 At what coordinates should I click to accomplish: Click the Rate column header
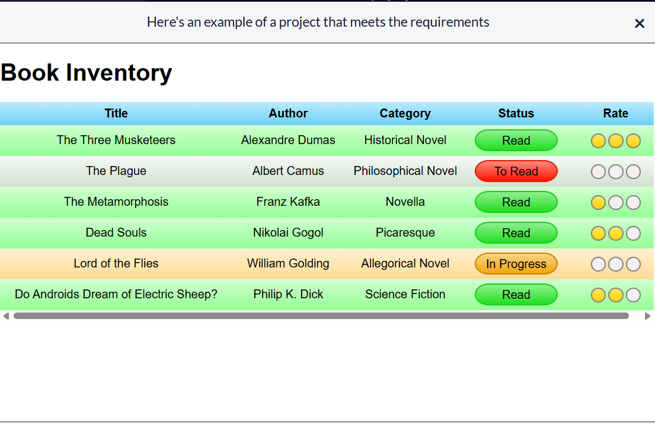615,113
